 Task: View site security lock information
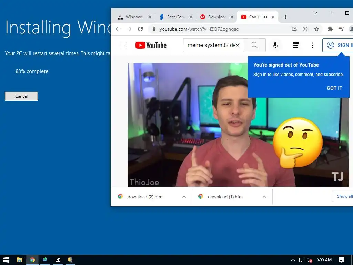[154, 29]
